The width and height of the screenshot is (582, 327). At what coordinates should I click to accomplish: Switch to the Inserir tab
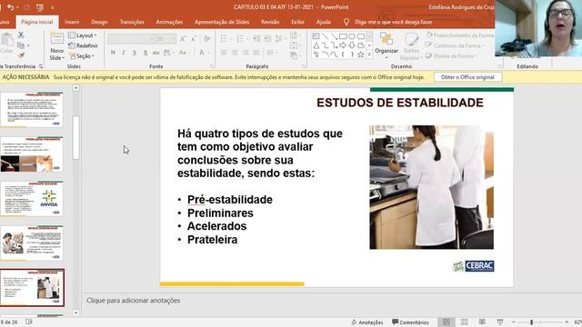(72, 22)
